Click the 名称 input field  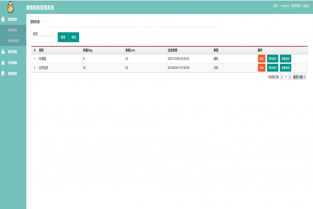tap(43, 39)
